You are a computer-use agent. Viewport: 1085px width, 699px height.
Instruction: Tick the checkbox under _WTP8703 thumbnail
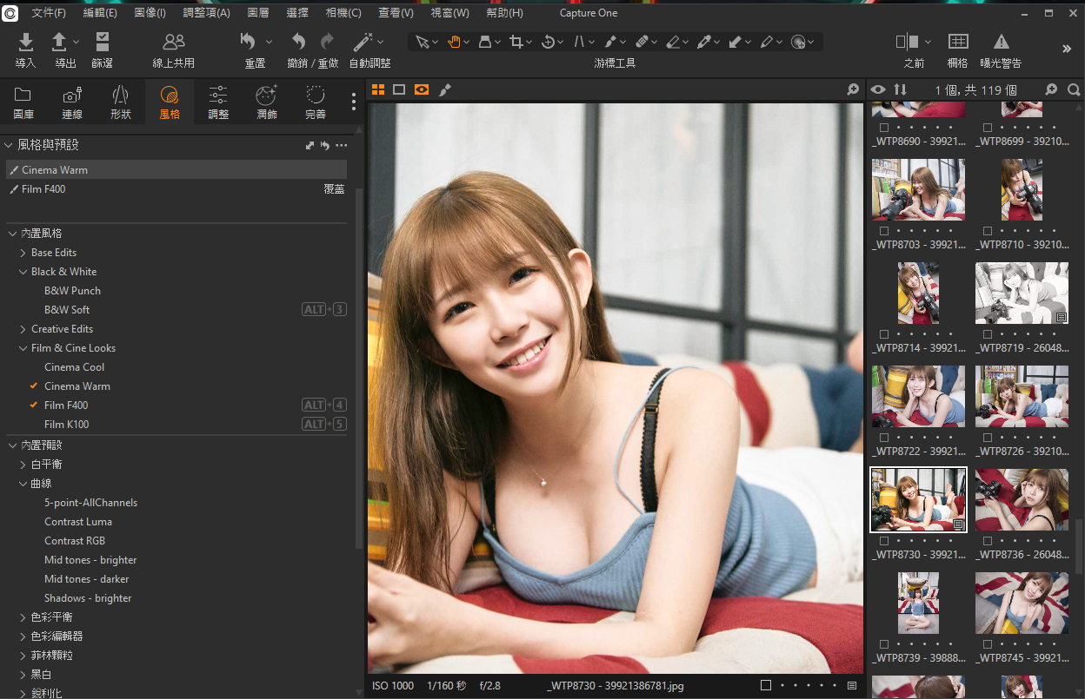pos(884,232)
